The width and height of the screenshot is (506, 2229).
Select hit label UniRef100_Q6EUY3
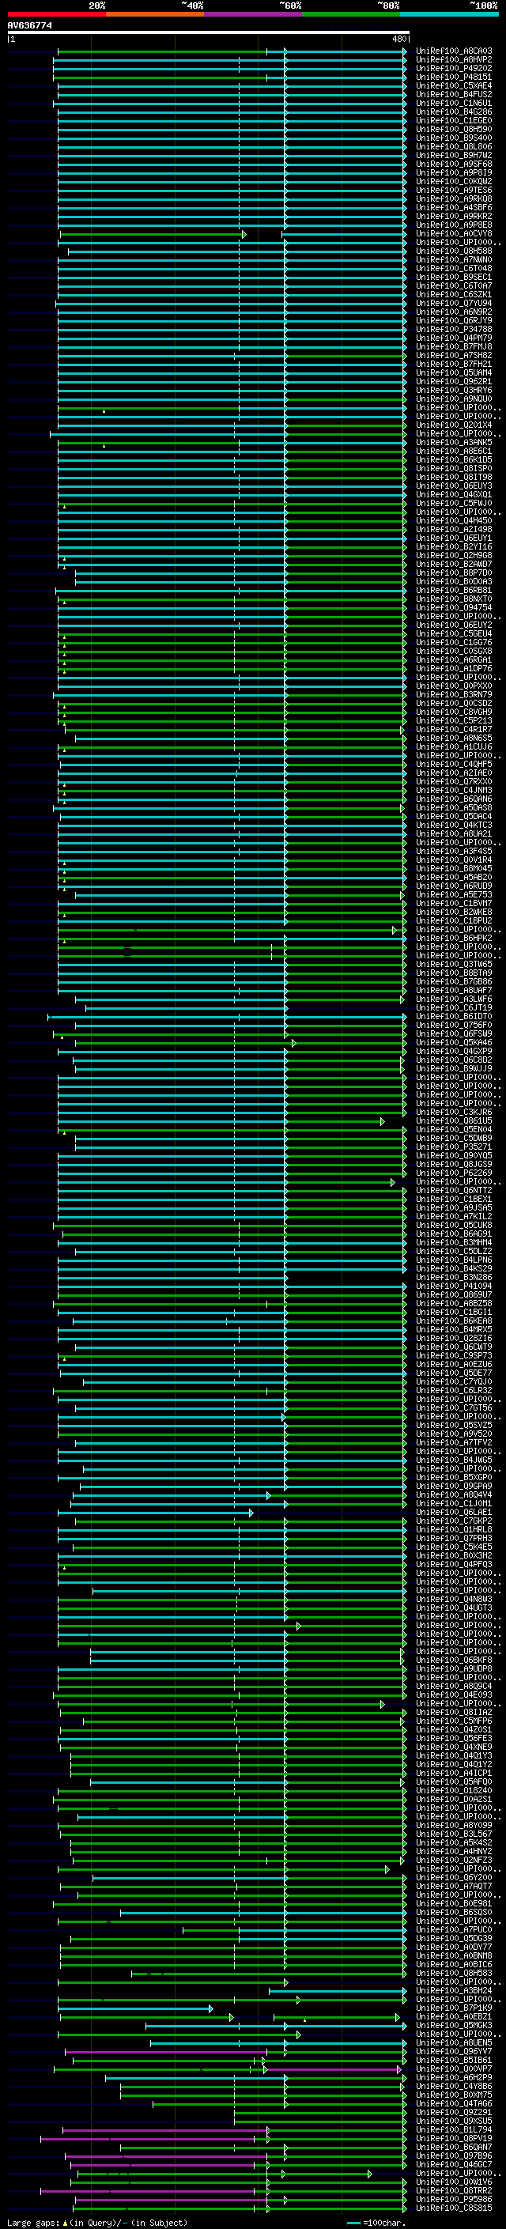(454, 485)
